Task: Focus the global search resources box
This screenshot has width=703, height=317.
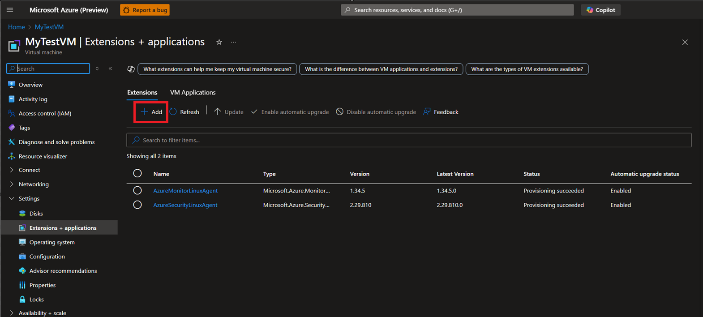Action: coord(457,10)
